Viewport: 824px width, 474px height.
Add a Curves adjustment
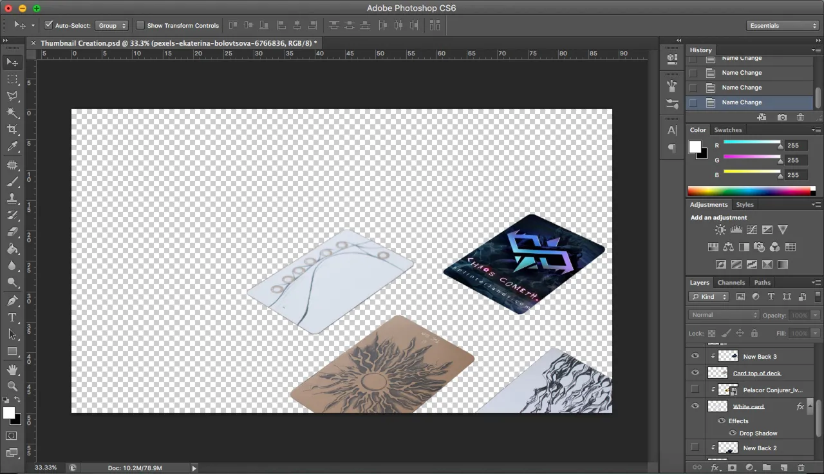751,230
